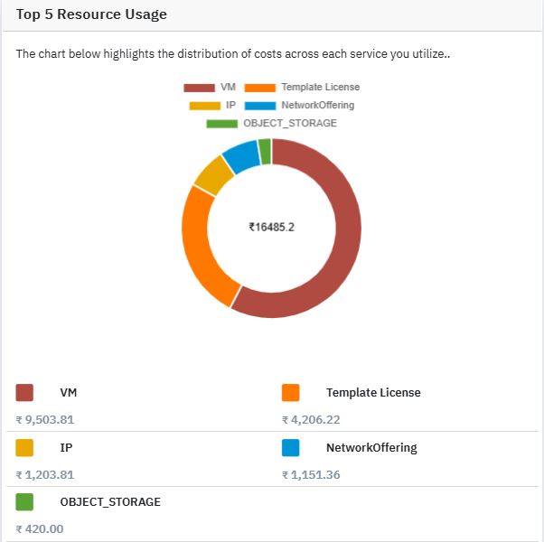
Task: Select the VM cost amount ₹ 9,503.81
Action: tap(45, 420)
